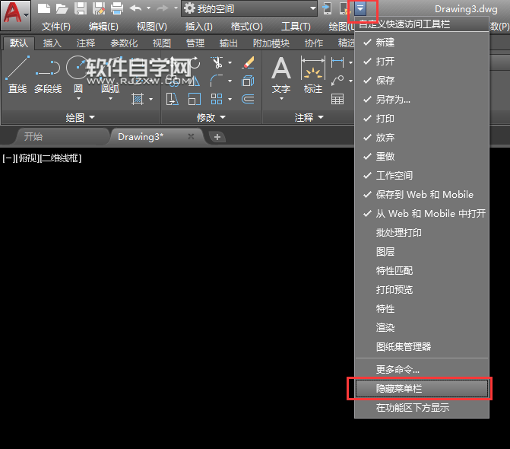Switch to the 参数化 ribbon tab

point(124,43)
